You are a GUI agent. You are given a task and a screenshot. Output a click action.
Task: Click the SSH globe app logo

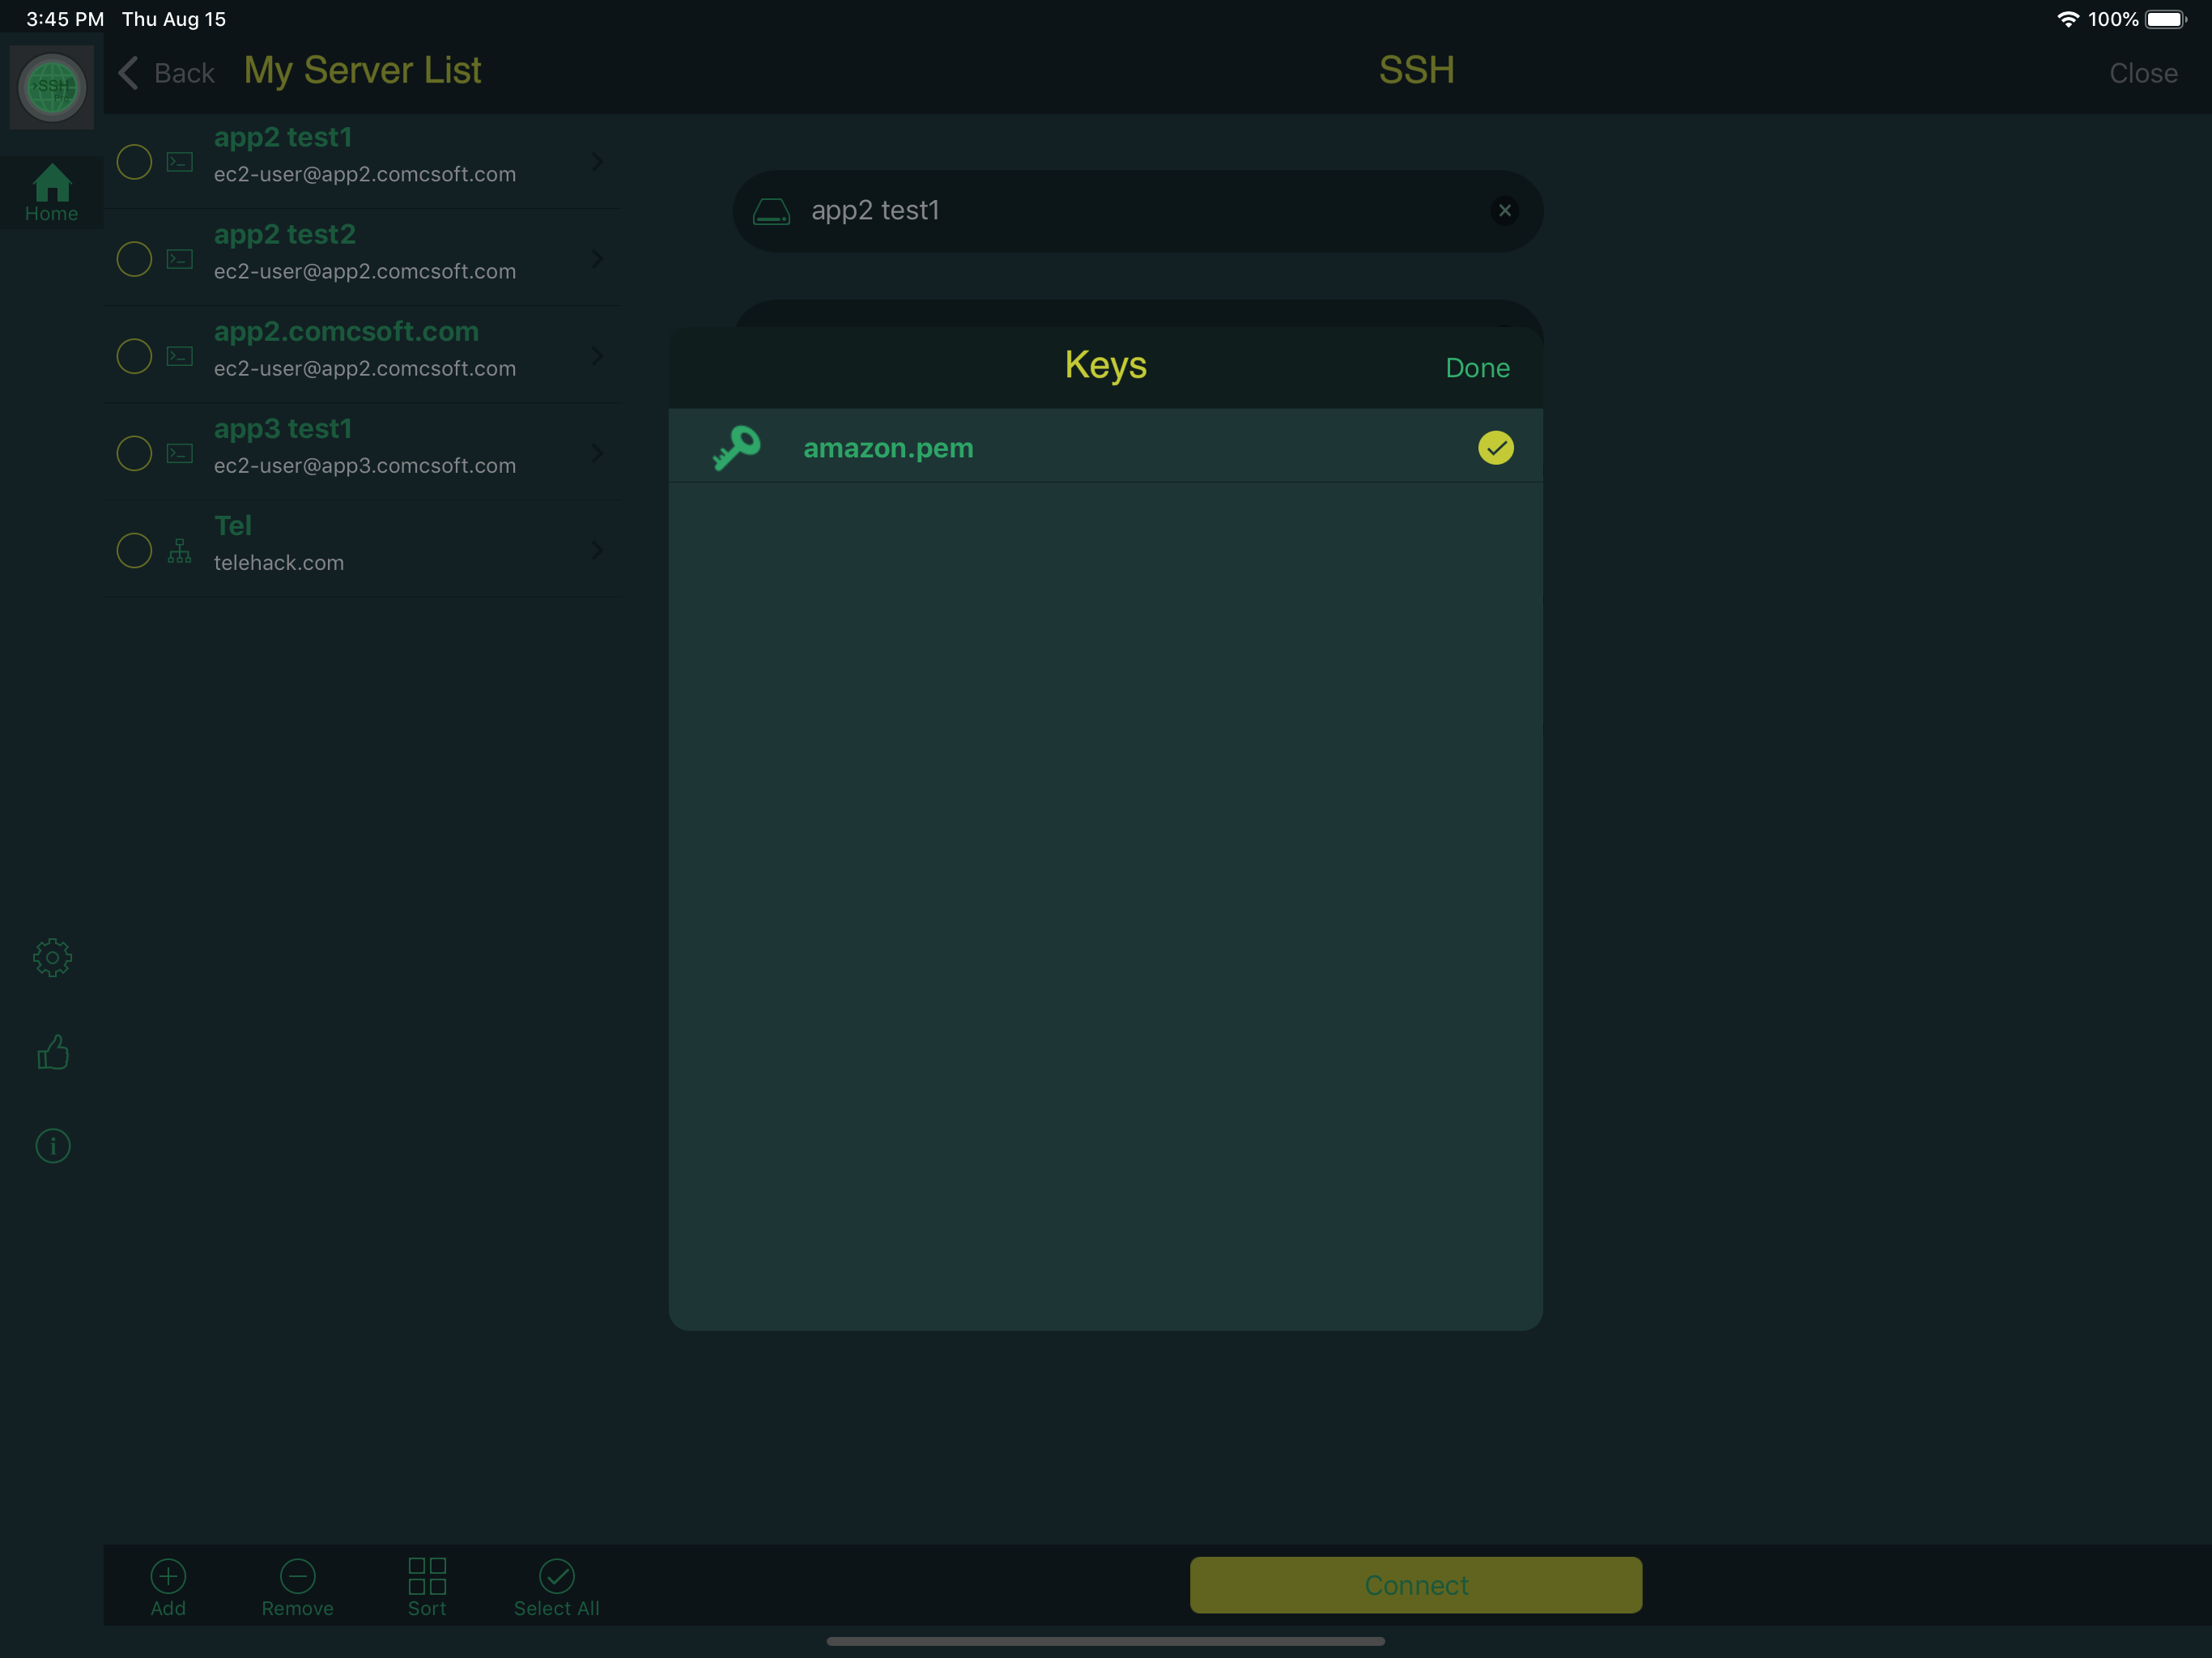52,87
